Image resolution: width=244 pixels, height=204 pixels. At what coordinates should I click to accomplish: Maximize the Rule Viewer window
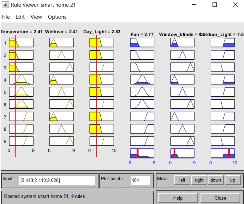pos(214,5)
